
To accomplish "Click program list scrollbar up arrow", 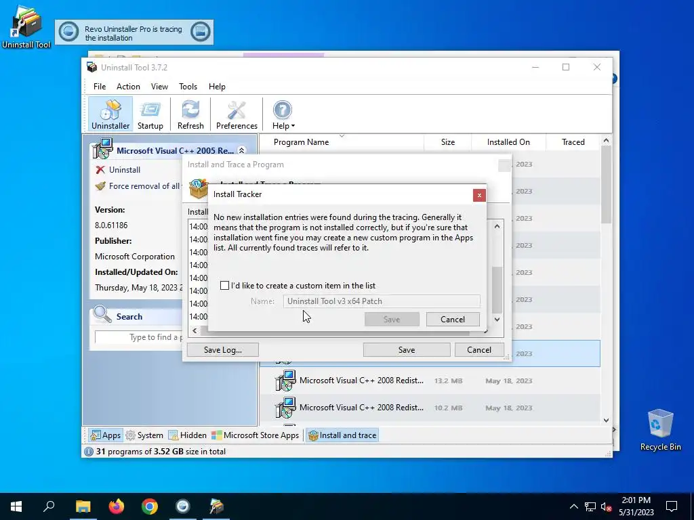I will (606, 141).
